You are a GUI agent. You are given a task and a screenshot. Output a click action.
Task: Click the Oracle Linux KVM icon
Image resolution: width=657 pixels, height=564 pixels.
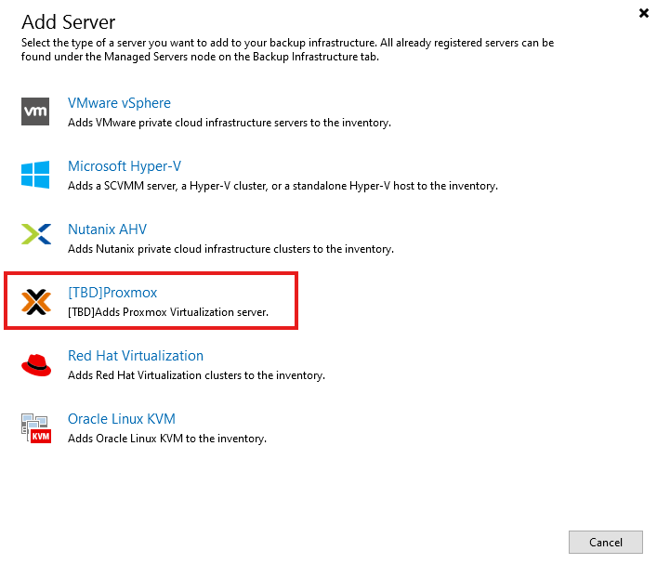point(35,427)
